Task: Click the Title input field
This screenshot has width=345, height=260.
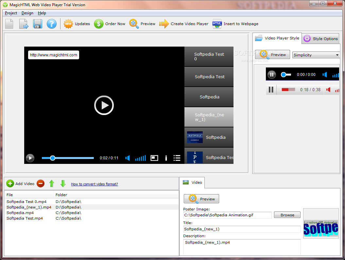Action: coord(242,229)
